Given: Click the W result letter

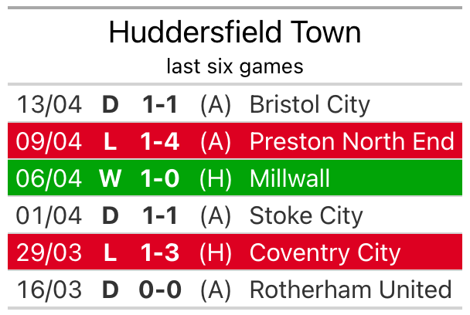Looking at the screenshot, I should [110, 178].
